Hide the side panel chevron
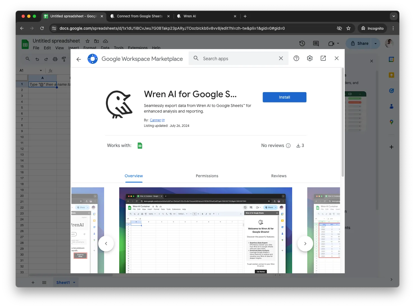 [x=391, y=279]
